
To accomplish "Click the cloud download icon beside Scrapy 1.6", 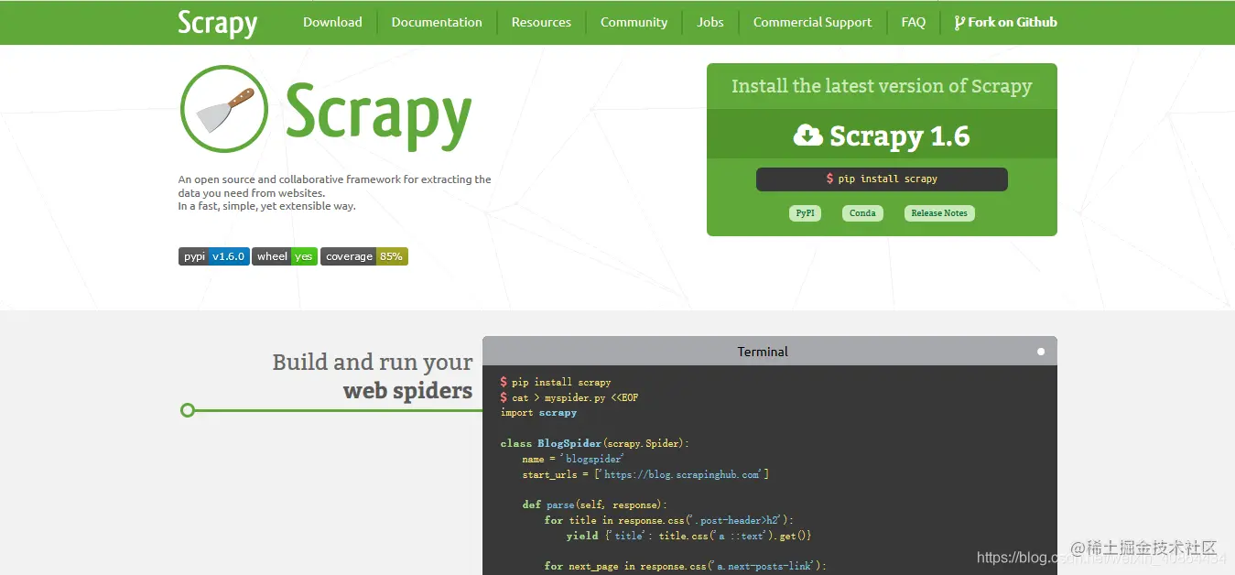I will pyautogui.click(x=807, y=136).
